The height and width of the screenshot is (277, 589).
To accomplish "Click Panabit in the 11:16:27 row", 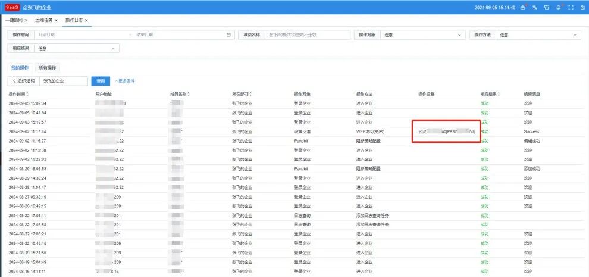I will (x=301, y=141).
